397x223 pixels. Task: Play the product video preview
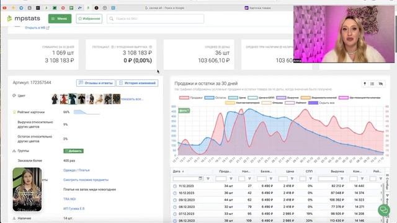point(27,189)
